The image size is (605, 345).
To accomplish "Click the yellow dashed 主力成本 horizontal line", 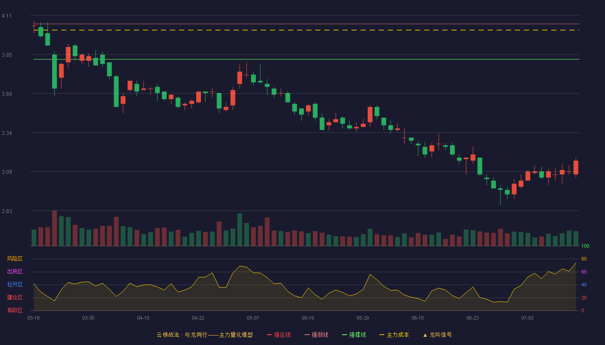I will coord(306,30).
